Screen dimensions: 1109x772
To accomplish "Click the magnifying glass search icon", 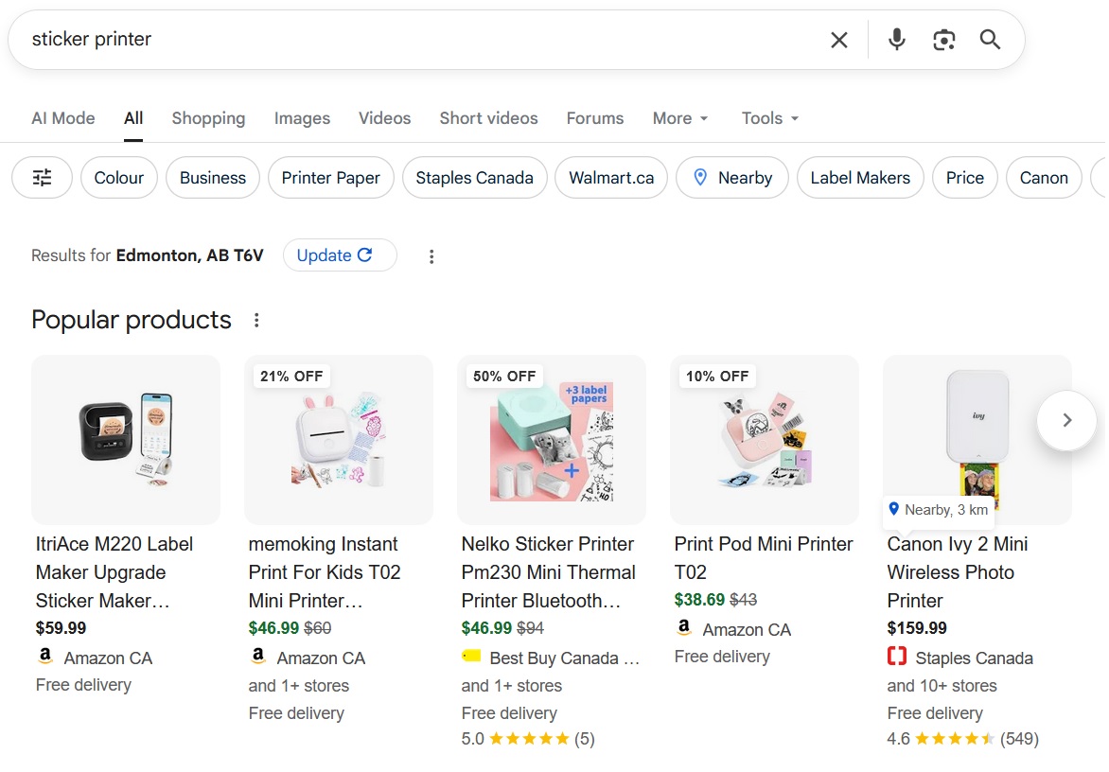I will click(990, 40).
